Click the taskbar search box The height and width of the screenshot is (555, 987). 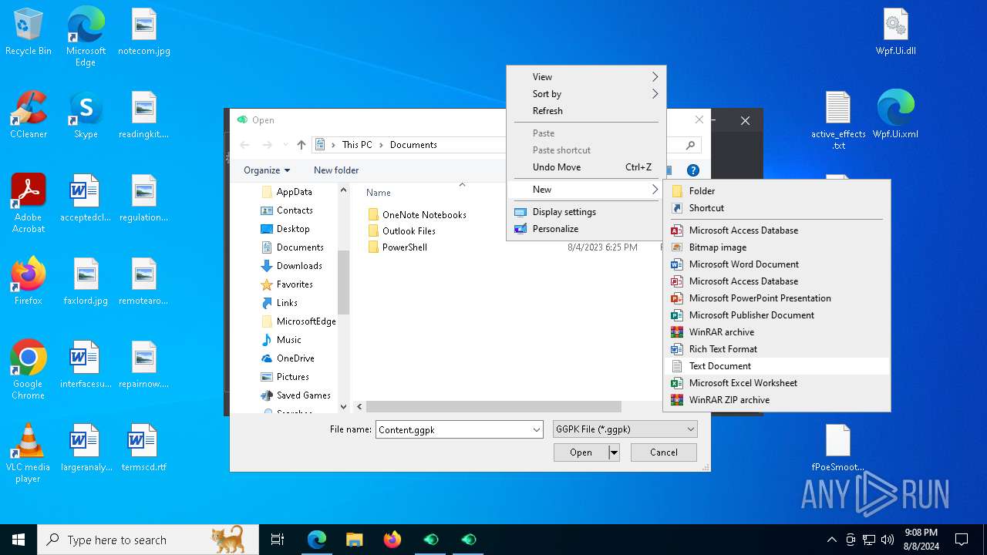pyautogui.click(x=148, y=540)
